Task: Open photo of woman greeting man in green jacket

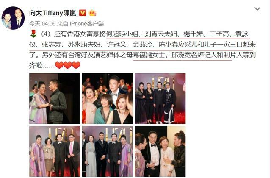Action: point(55,98)
